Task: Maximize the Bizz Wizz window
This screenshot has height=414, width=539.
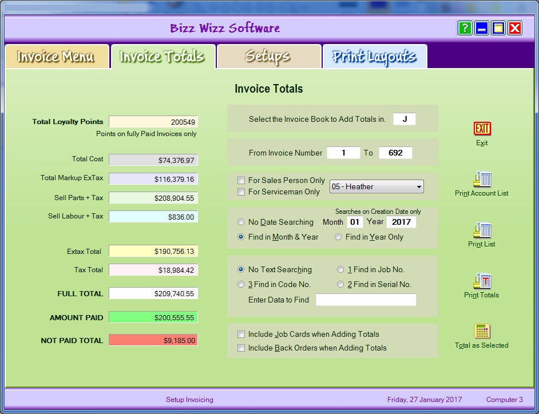Action: 498,28
